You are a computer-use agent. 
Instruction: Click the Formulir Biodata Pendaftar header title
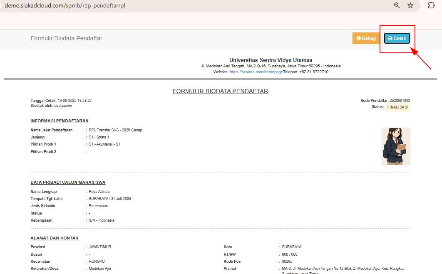pos(66,38)
